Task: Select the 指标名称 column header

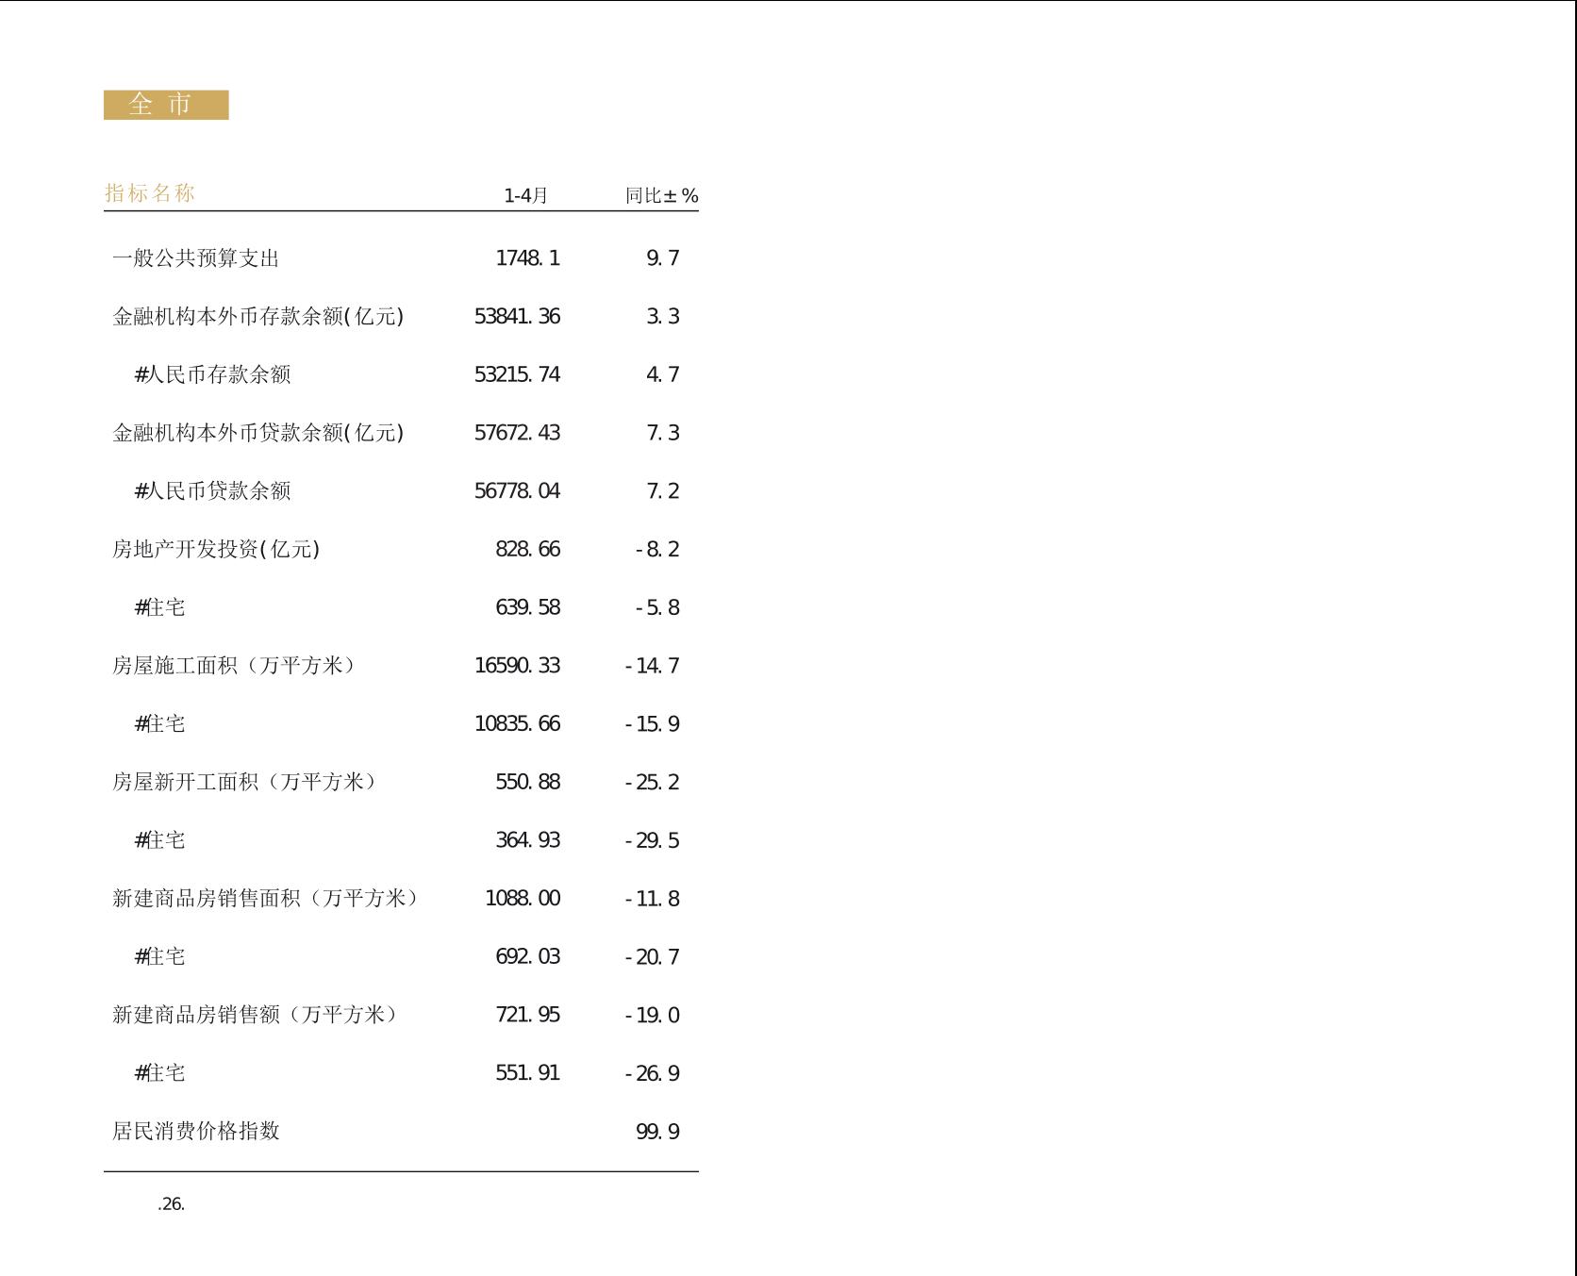Action: click(150, 193)
